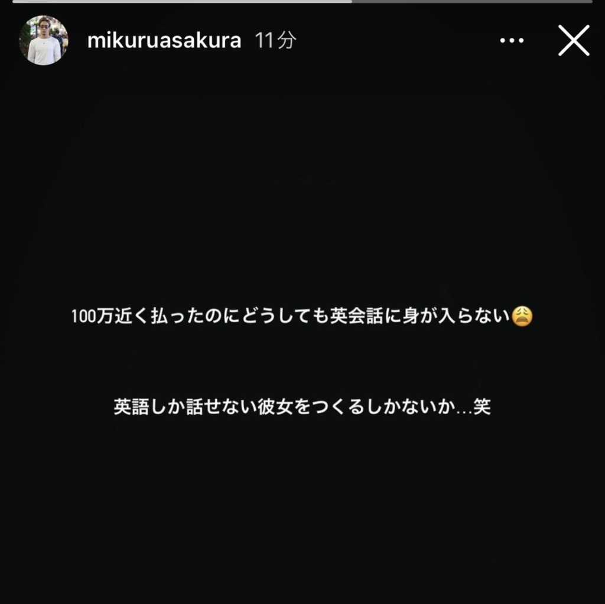Click the 11分 timestamp label
Screen dimensions: 605x604
pos(275,40)
